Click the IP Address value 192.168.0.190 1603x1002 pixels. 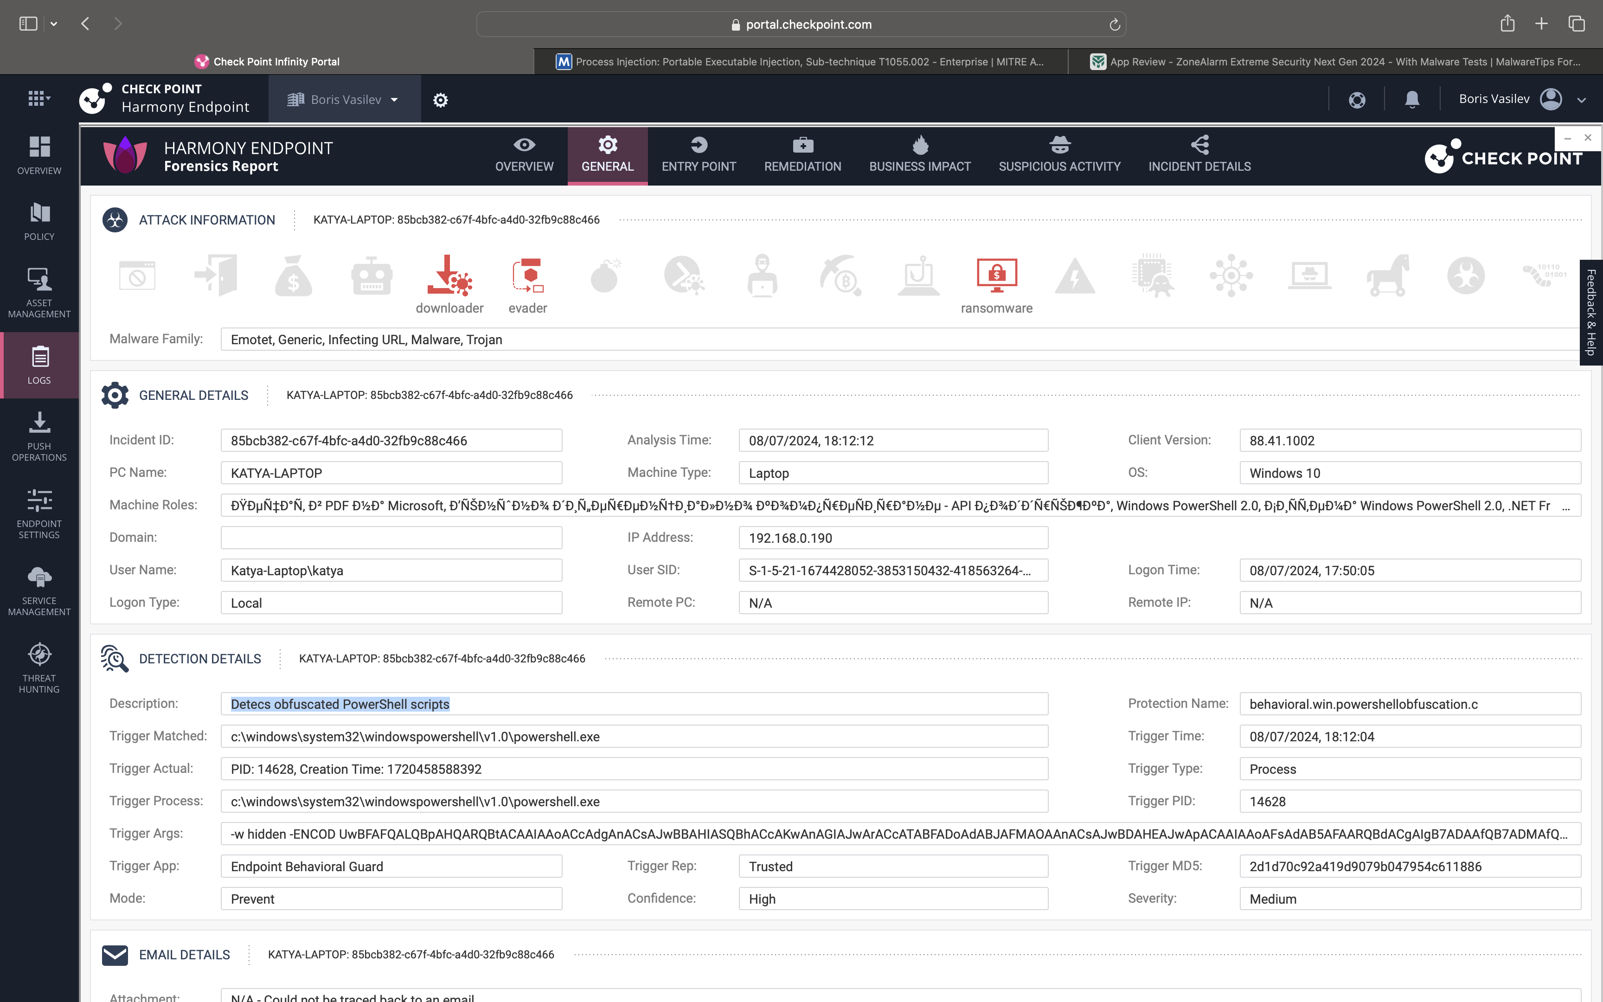tap(893, 538)
